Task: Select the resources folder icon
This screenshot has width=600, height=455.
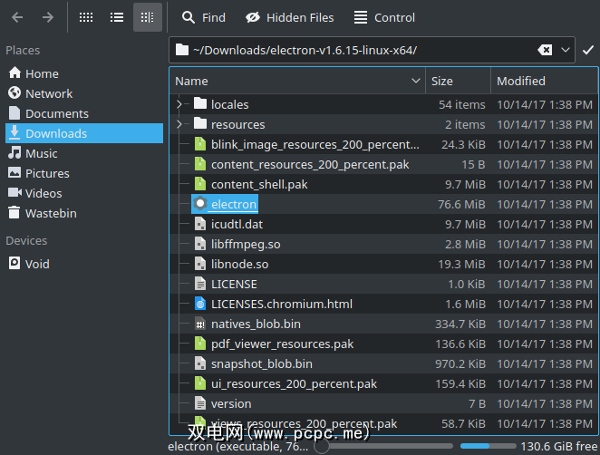Action: point(200,123)
